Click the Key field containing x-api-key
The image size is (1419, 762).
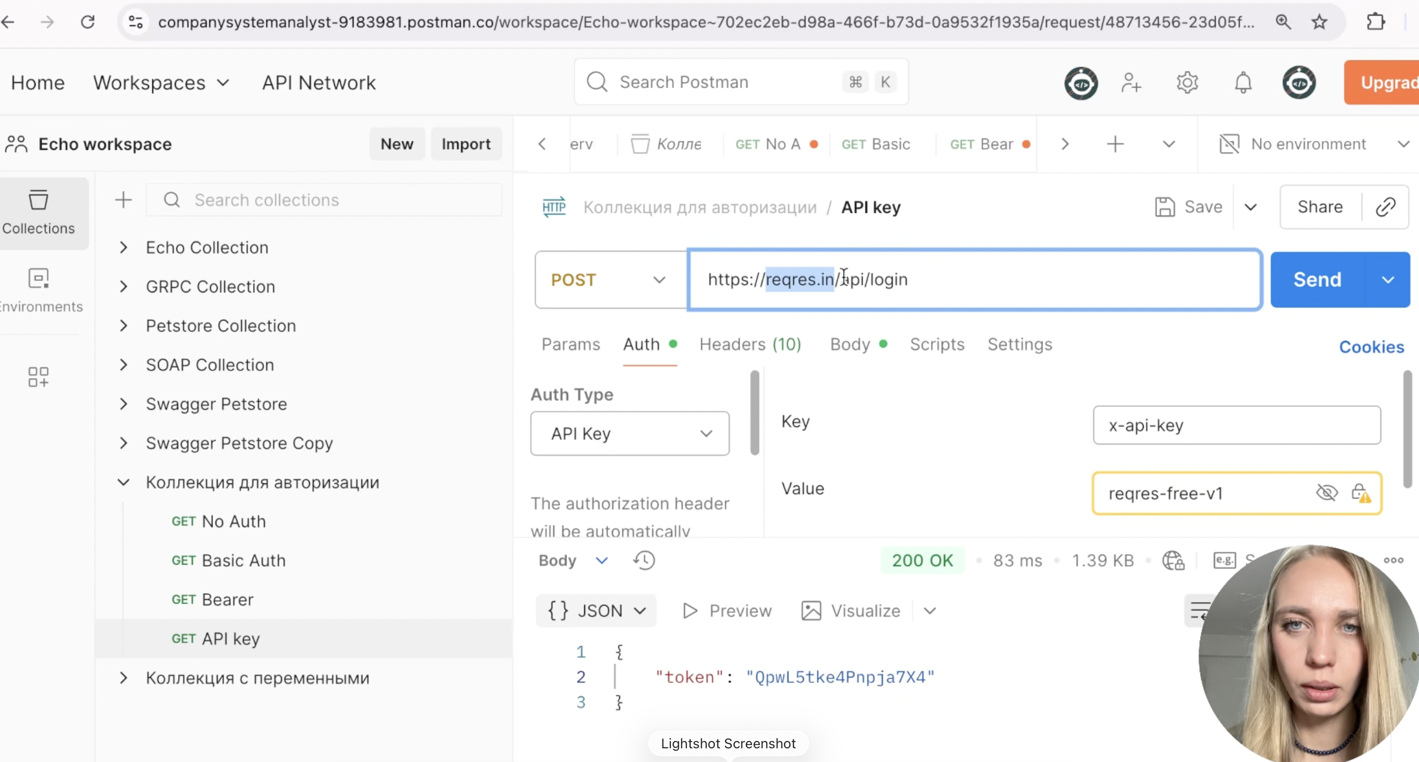tap(1237, 425)
